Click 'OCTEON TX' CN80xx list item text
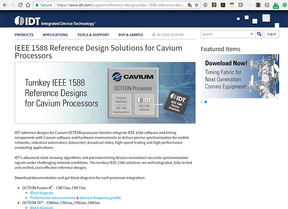288x209 pixels. [61, 203]
